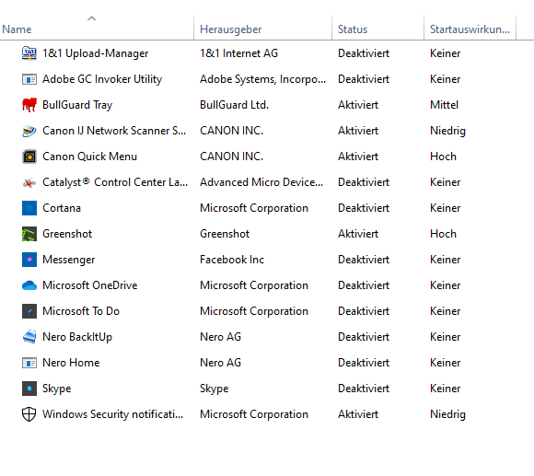Click the Skype app icon
The height and width of the screenshot is (476, 534).
[29, 389]
